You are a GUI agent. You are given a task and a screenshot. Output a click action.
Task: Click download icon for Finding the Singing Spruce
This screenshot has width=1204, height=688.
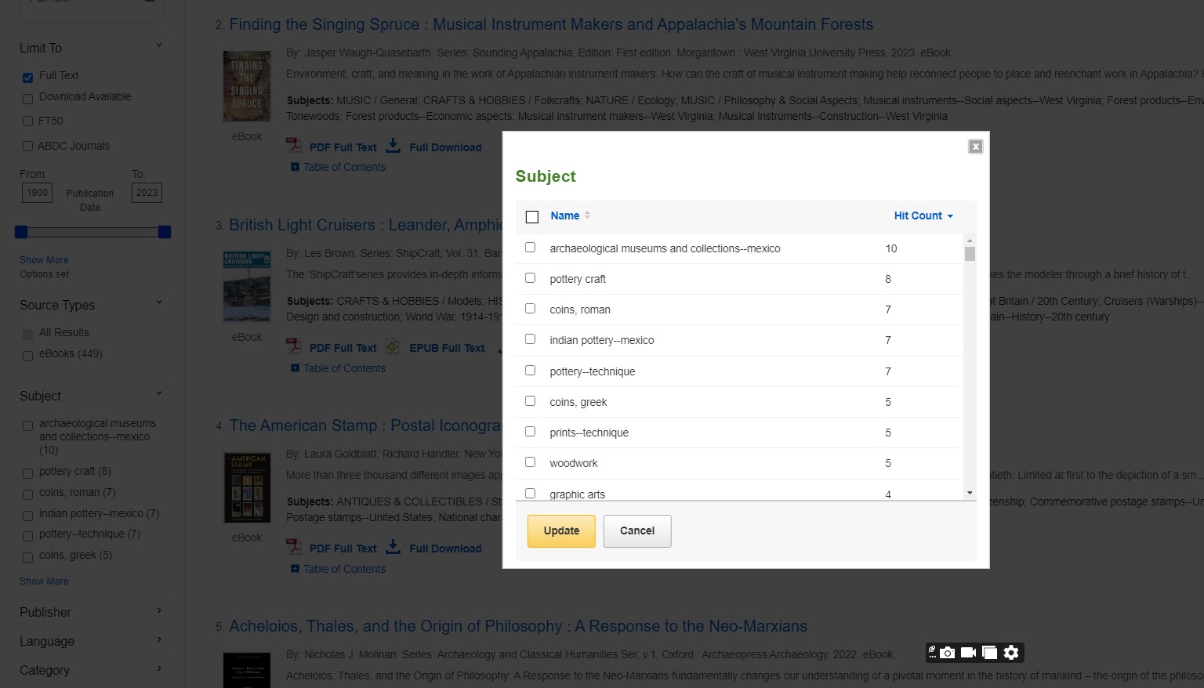coord(393,147)
